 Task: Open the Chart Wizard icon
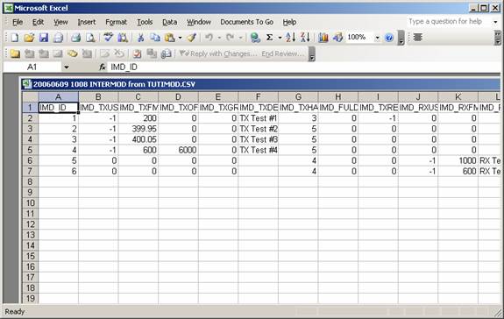(x=323, y=38)
